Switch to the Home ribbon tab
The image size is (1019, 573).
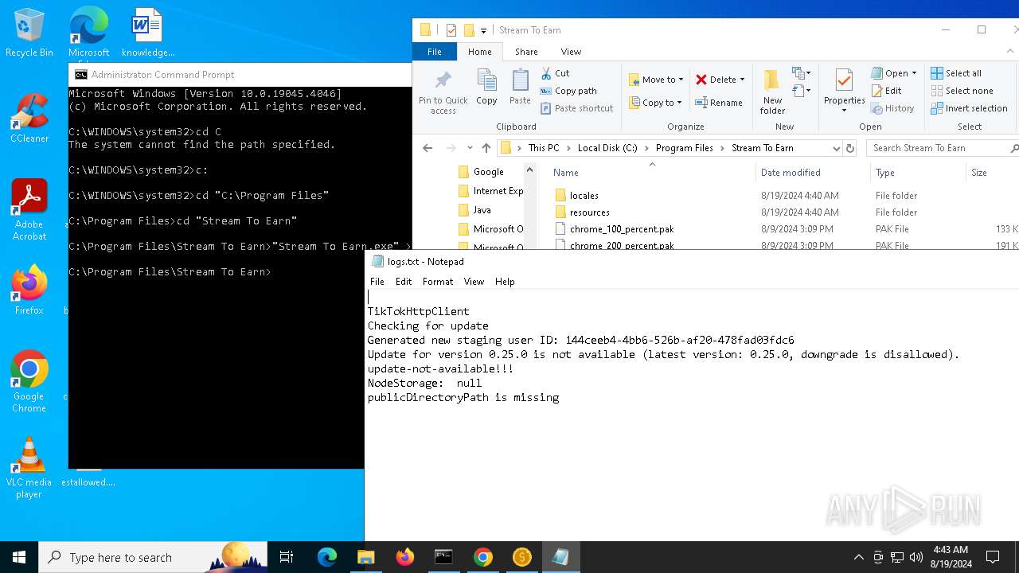point(480,52)
